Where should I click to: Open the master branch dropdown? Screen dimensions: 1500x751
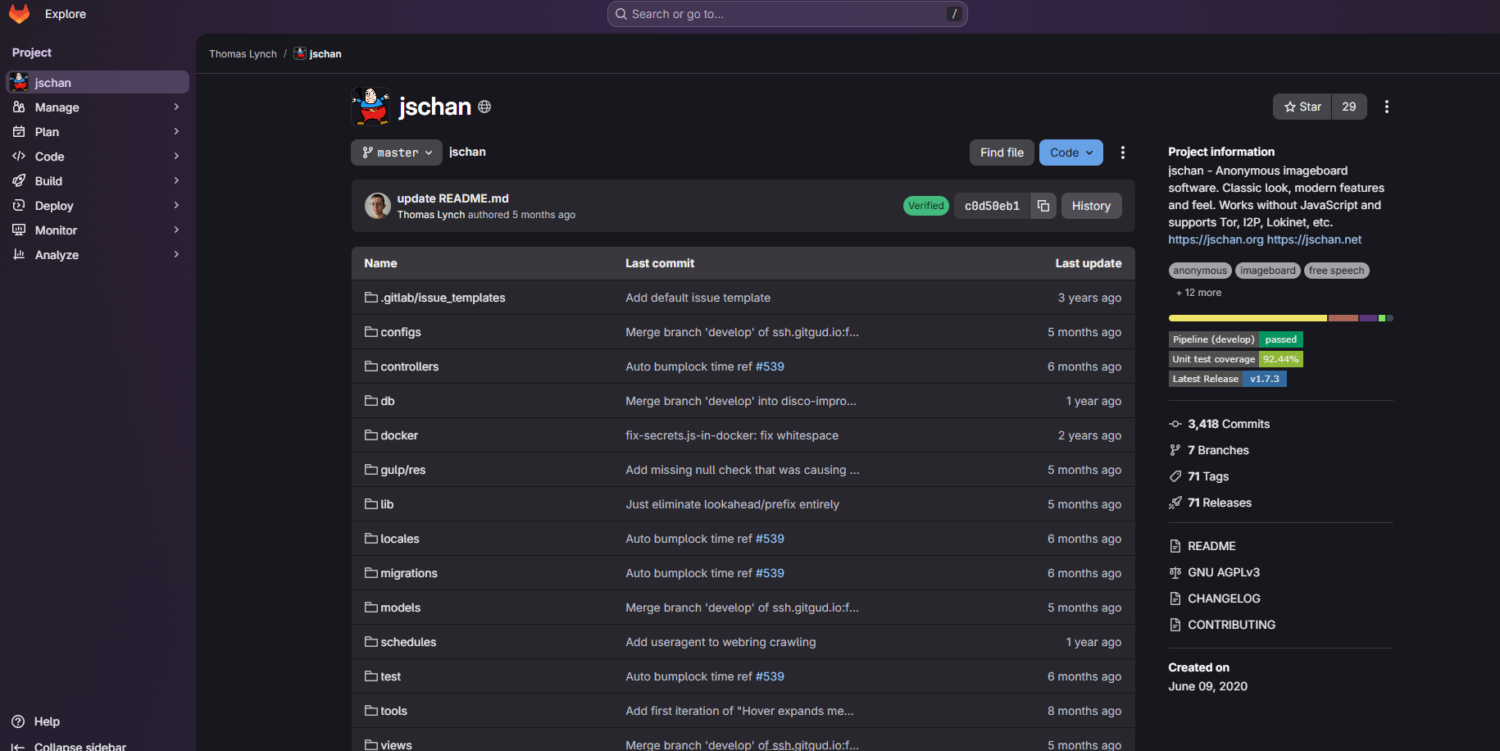pos(397,152)
